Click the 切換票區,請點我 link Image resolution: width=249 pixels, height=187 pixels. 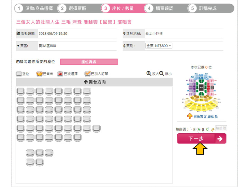coord(206,117)
